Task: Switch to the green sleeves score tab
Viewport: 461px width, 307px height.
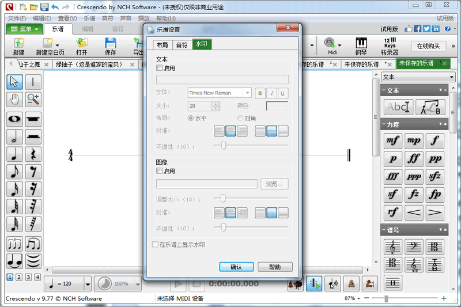Action: [89, 65]
